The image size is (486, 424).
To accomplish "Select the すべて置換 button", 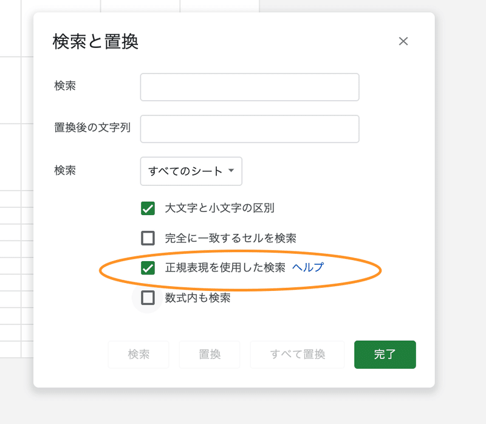I will point(297,354).
